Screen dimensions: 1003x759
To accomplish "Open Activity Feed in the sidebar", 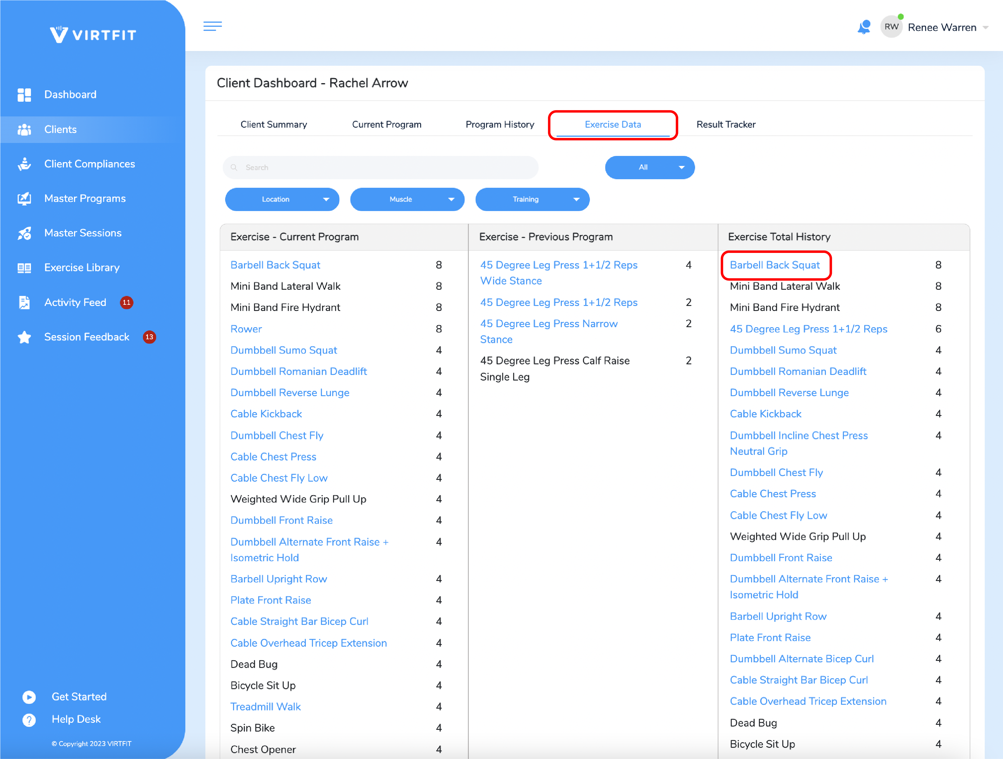I will click(75, 303).
